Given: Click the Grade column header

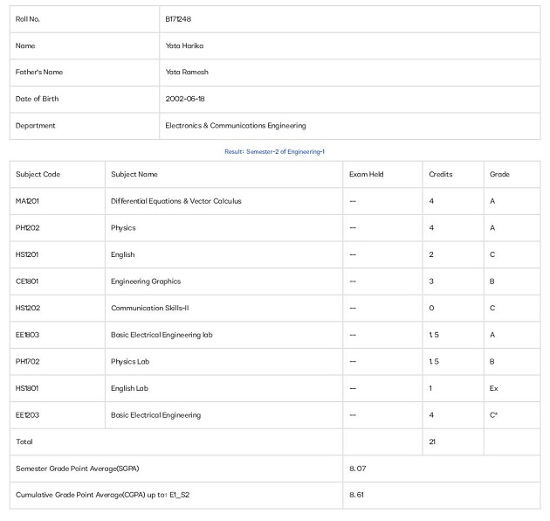Looking at the screenshot, I should click(x=499, y=174).
